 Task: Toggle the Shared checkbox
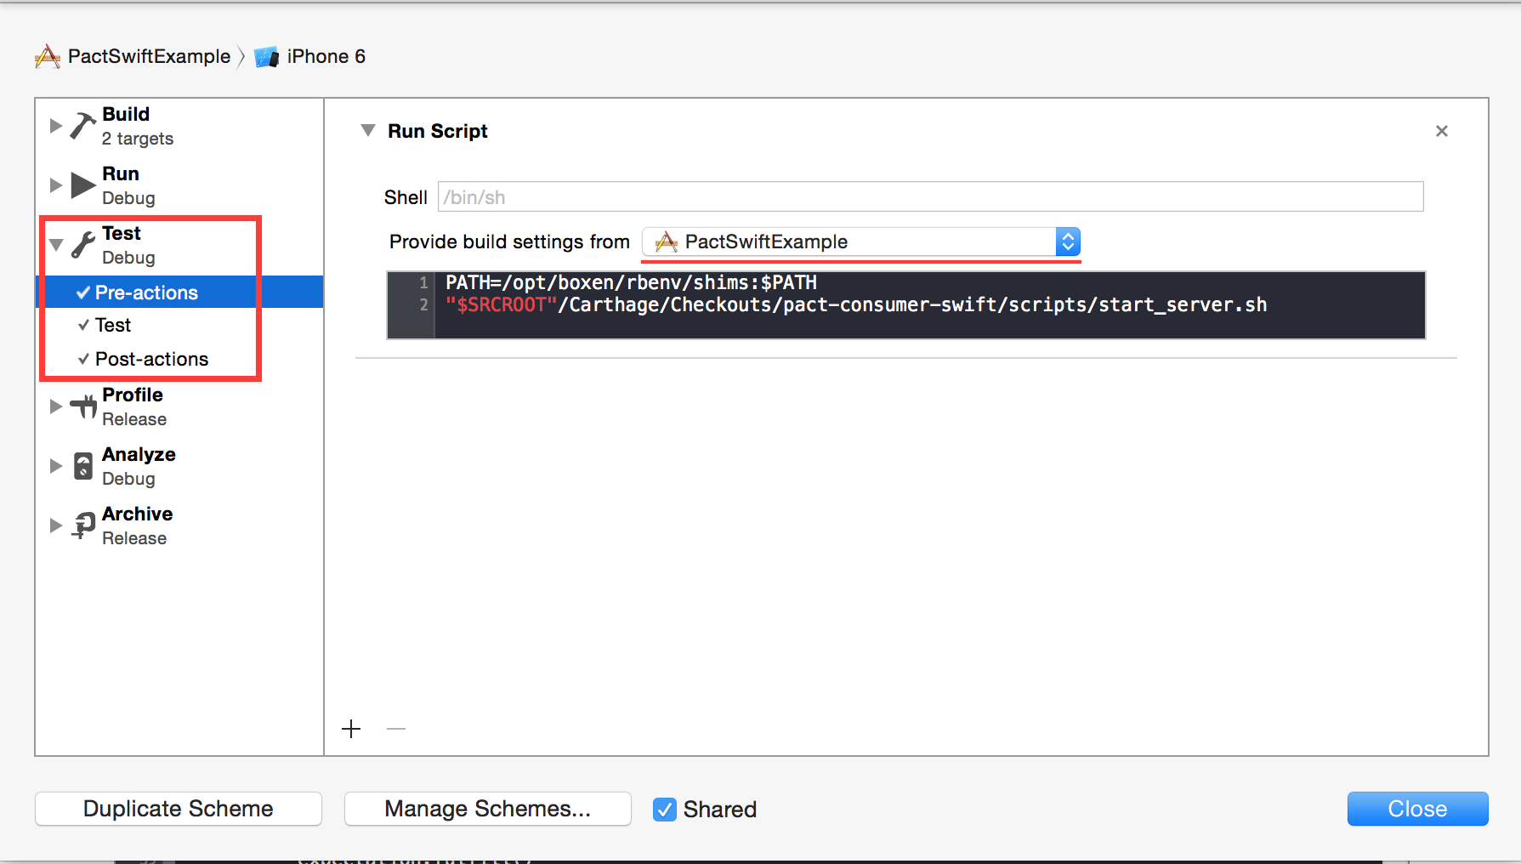point(665,809)
